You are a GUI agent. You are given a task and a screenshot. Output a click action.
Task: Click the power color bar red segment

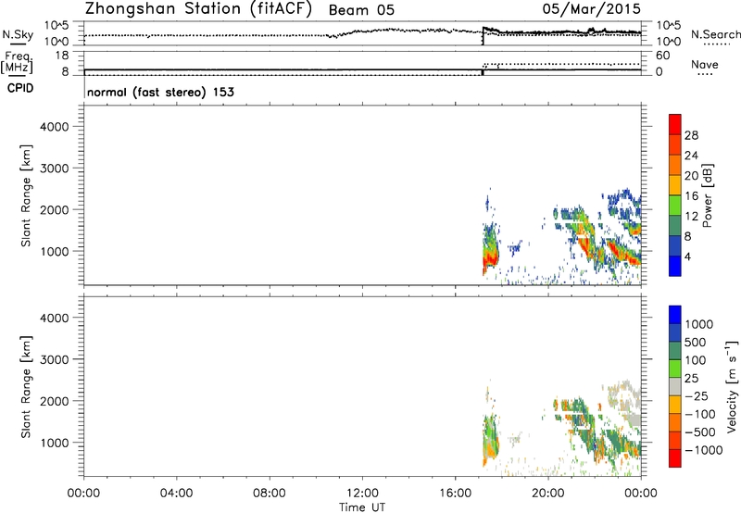click(x=675, y=124)
